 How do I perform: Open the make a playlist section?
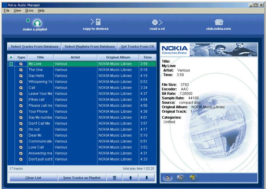pos(35,25)
